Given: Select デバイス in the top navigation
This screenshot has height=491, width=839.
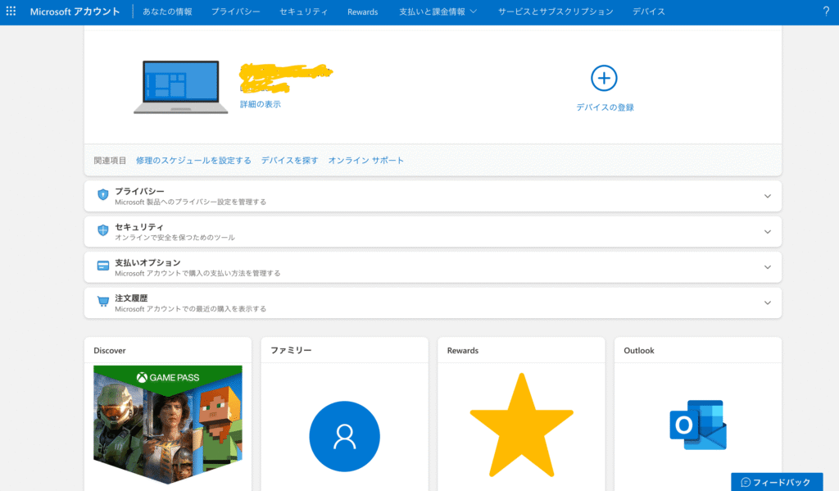Looking at the screenshot, I should (x=649, y=11).
